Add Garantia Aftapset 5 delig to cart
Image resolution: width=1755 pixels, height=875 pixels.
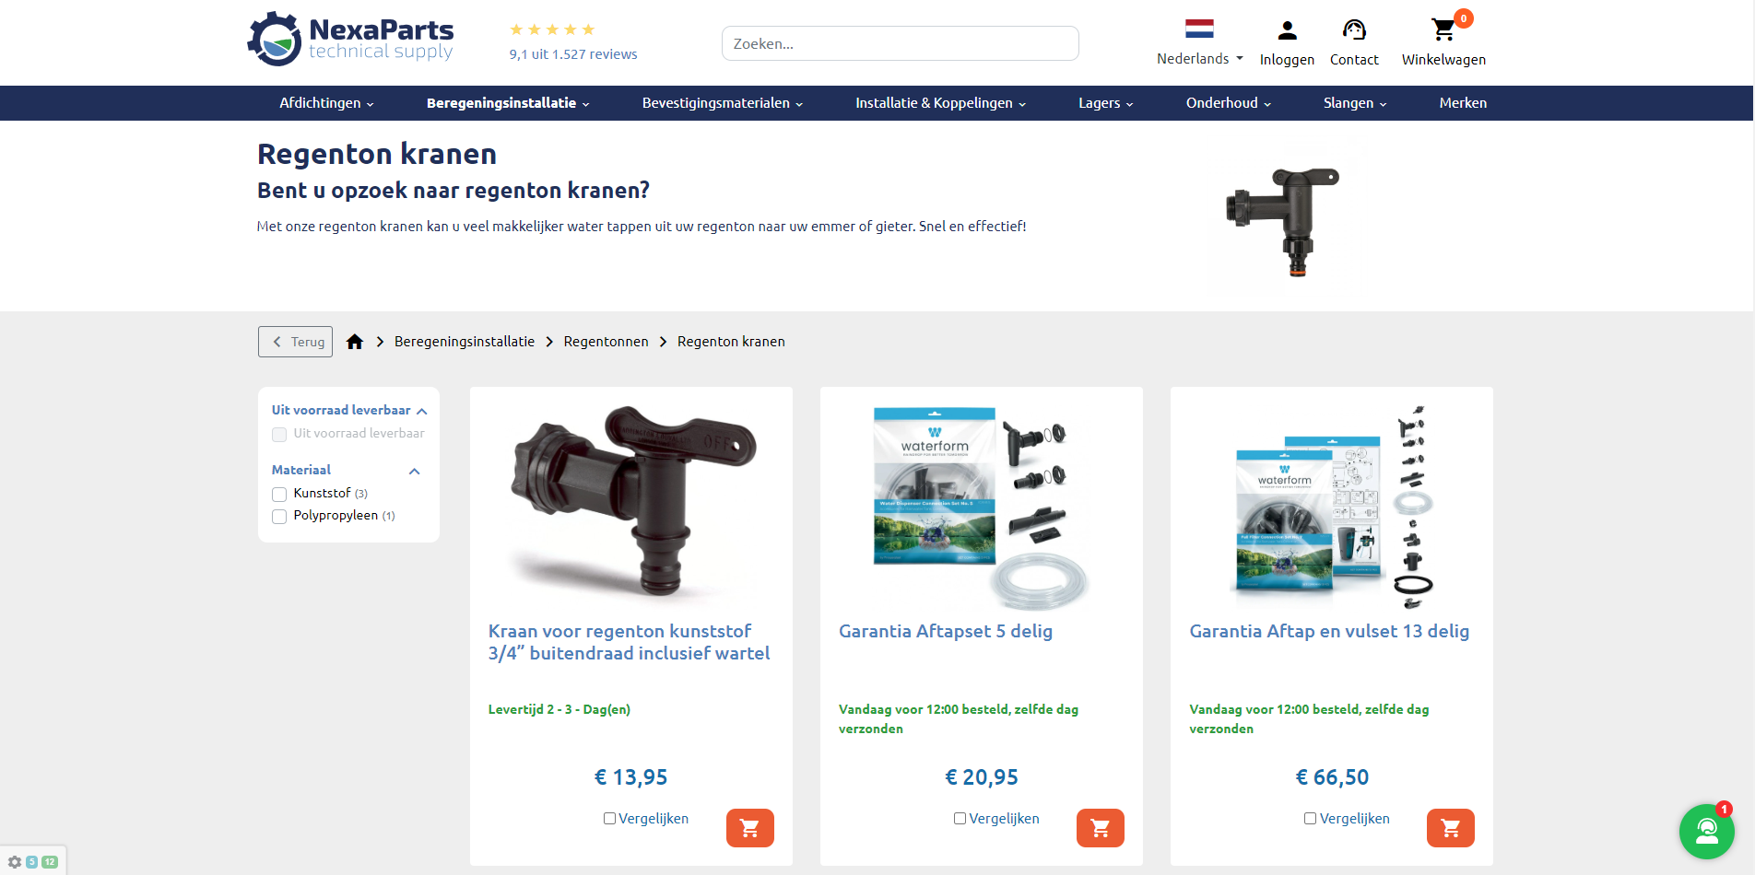pos(1101,828)
